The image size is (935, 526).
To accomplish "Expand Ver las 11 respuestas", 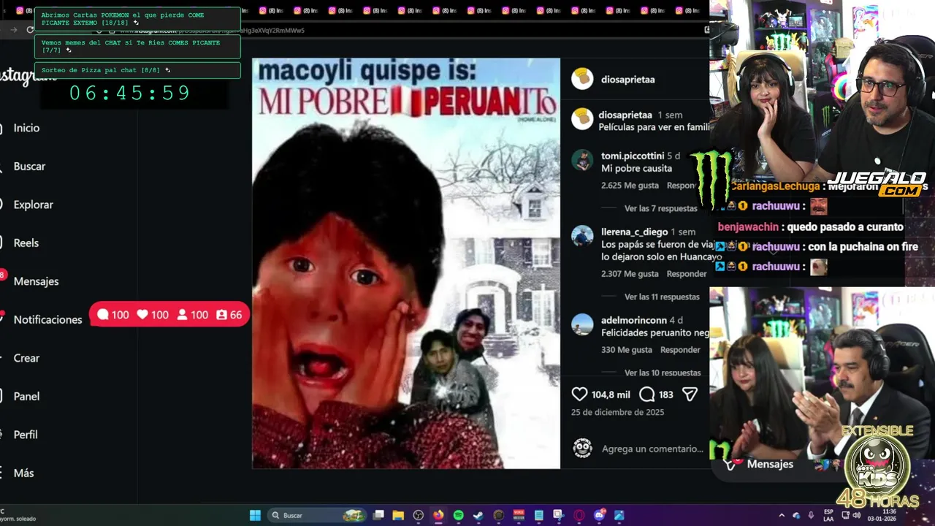I will click(662, 297).
